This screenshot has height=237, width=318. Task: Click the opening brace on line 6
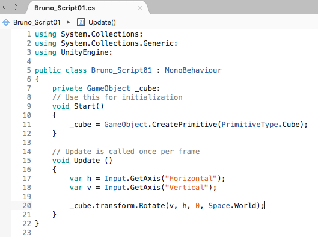(37, 79)
